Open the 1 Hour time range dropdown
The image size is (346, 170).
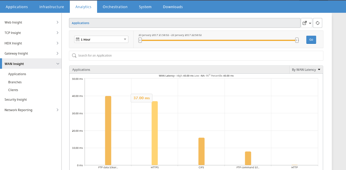[x=101, y=39]
